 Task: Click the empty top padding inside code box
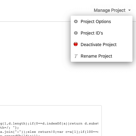pyautogui.click(x=51, y=113)
